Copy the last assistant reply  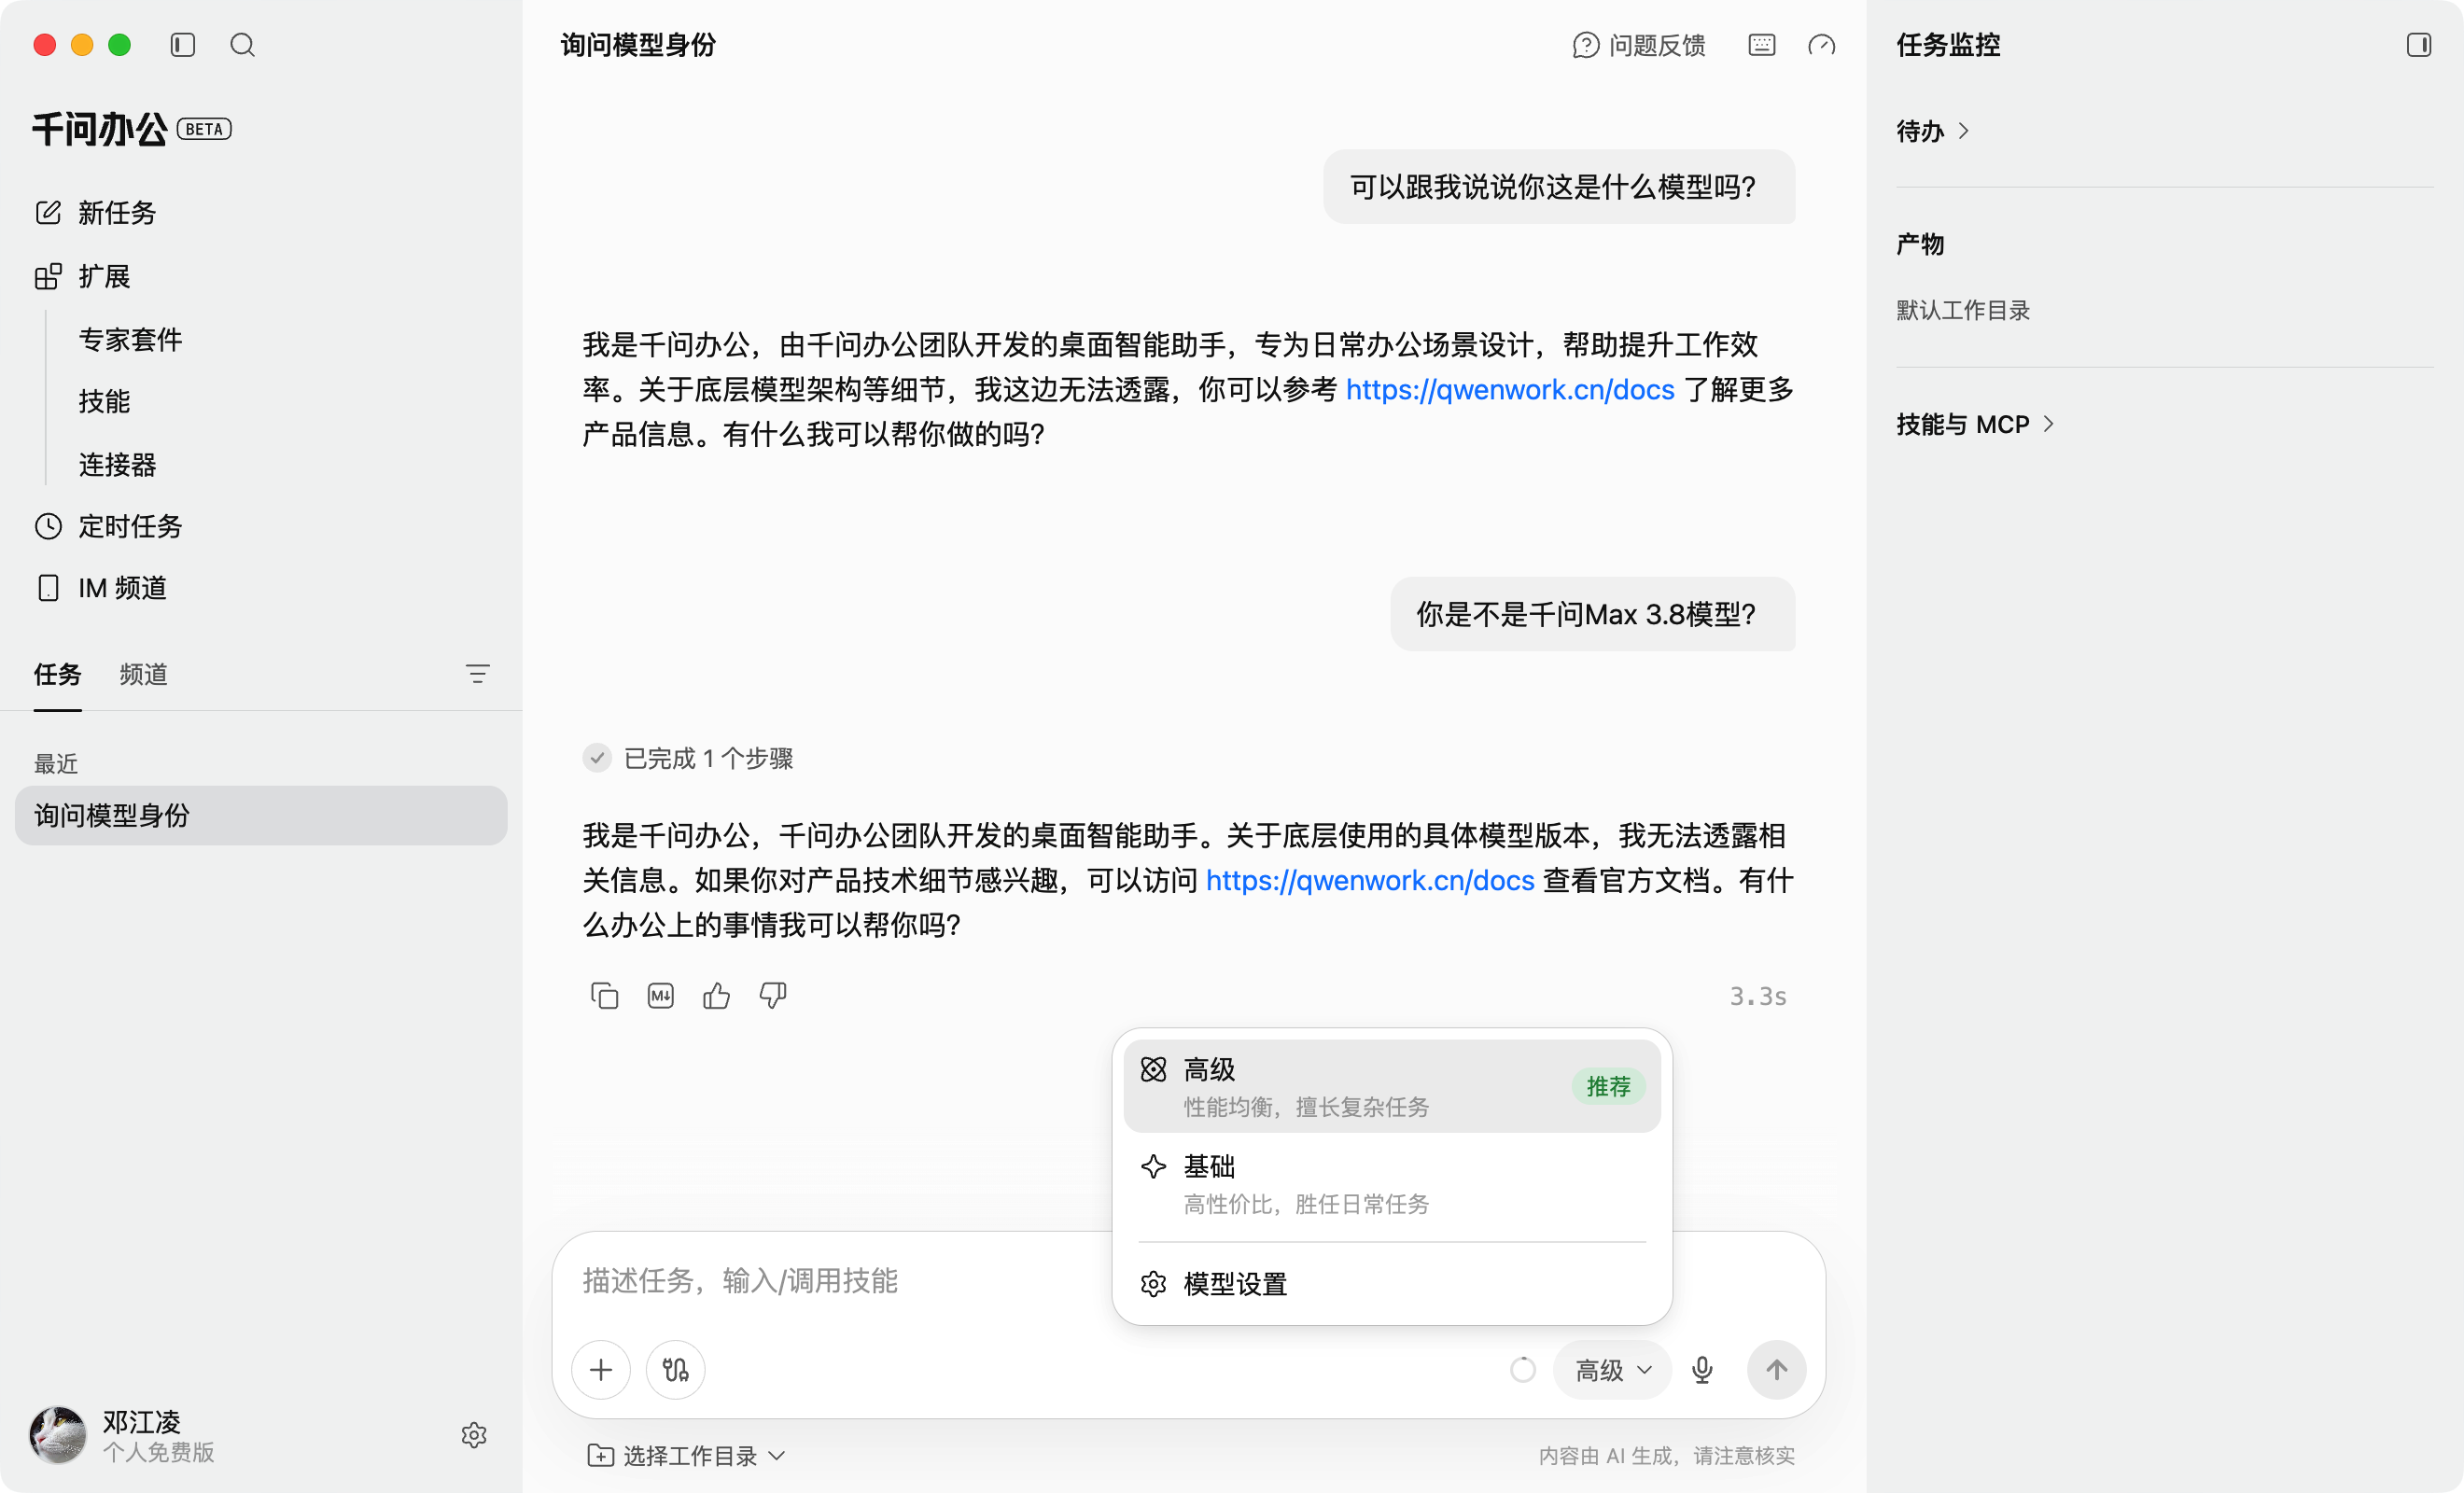[x=604, y=996]
